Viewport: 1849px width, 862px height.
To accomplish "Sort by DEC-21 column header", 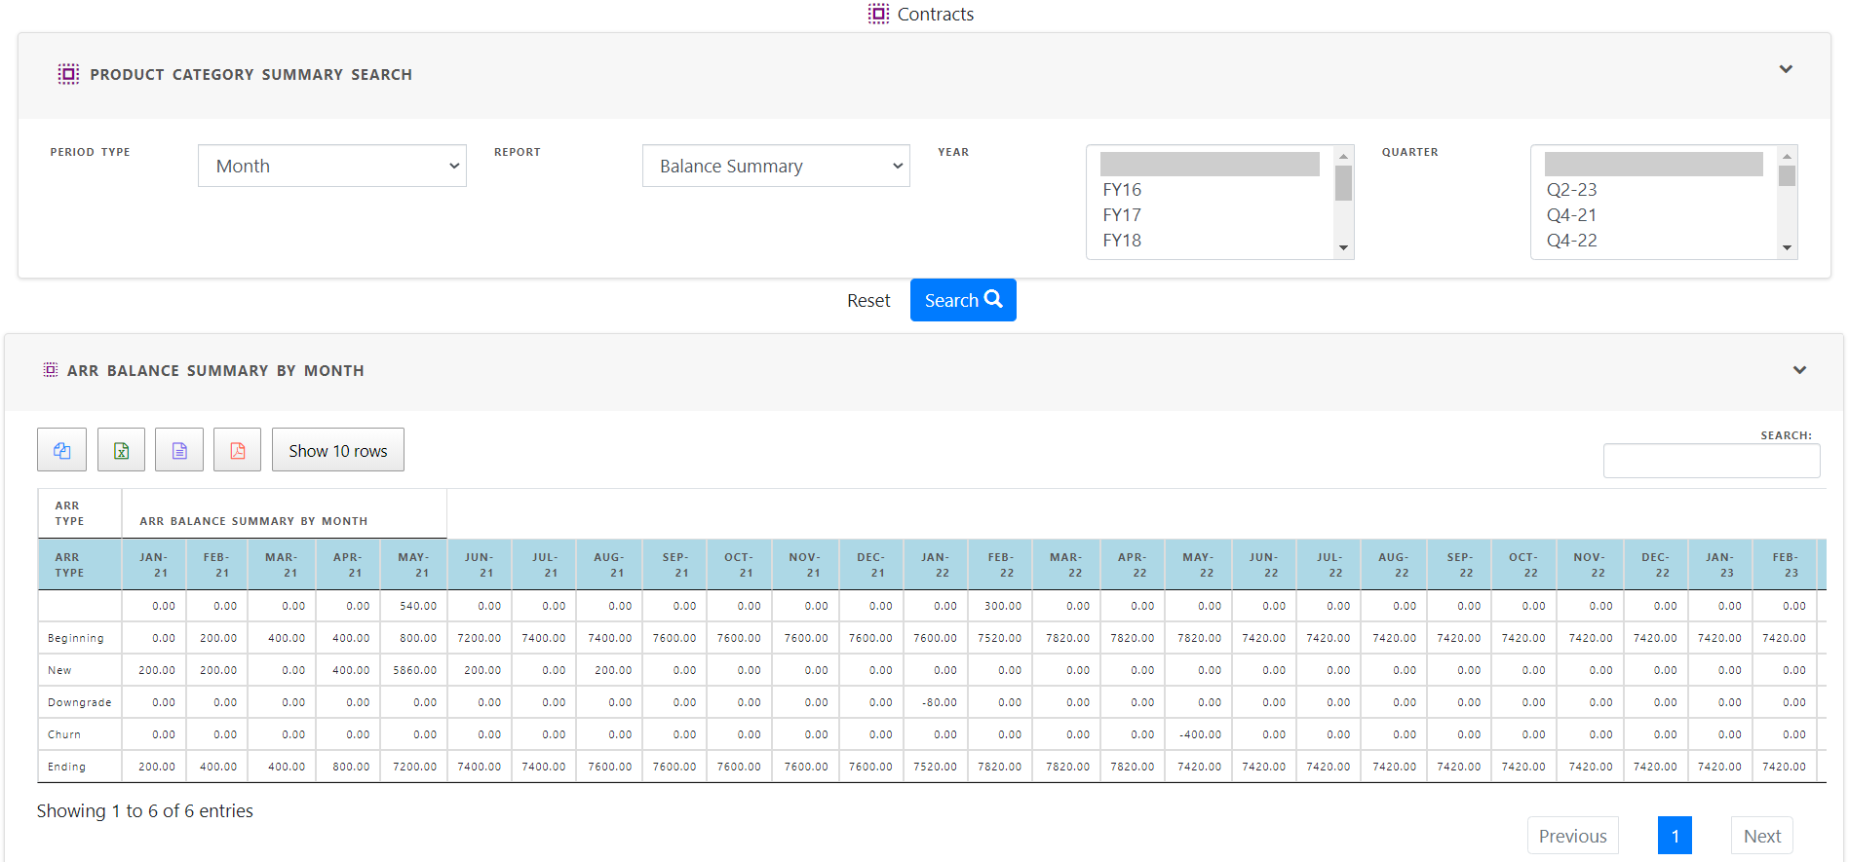I will coord(870,565).
